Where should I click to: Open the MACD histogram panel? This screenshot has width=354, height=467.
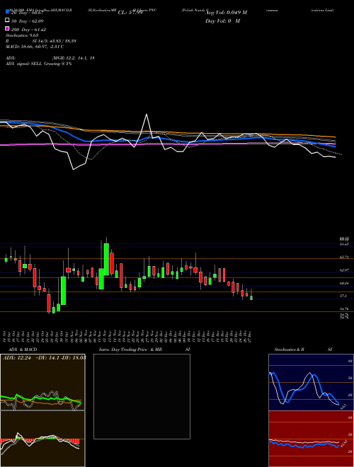(x=42, y=439)
